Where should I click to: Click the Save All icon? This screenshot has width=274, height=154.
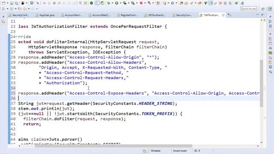pyautogui.click(x=17, y=3)
